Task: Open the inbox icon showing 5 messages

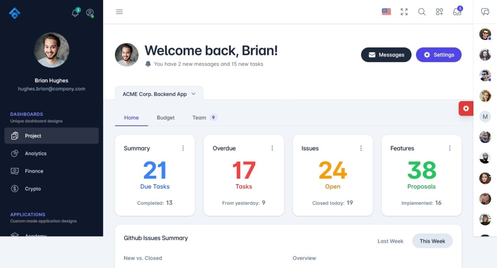Action: coord(457,12)
